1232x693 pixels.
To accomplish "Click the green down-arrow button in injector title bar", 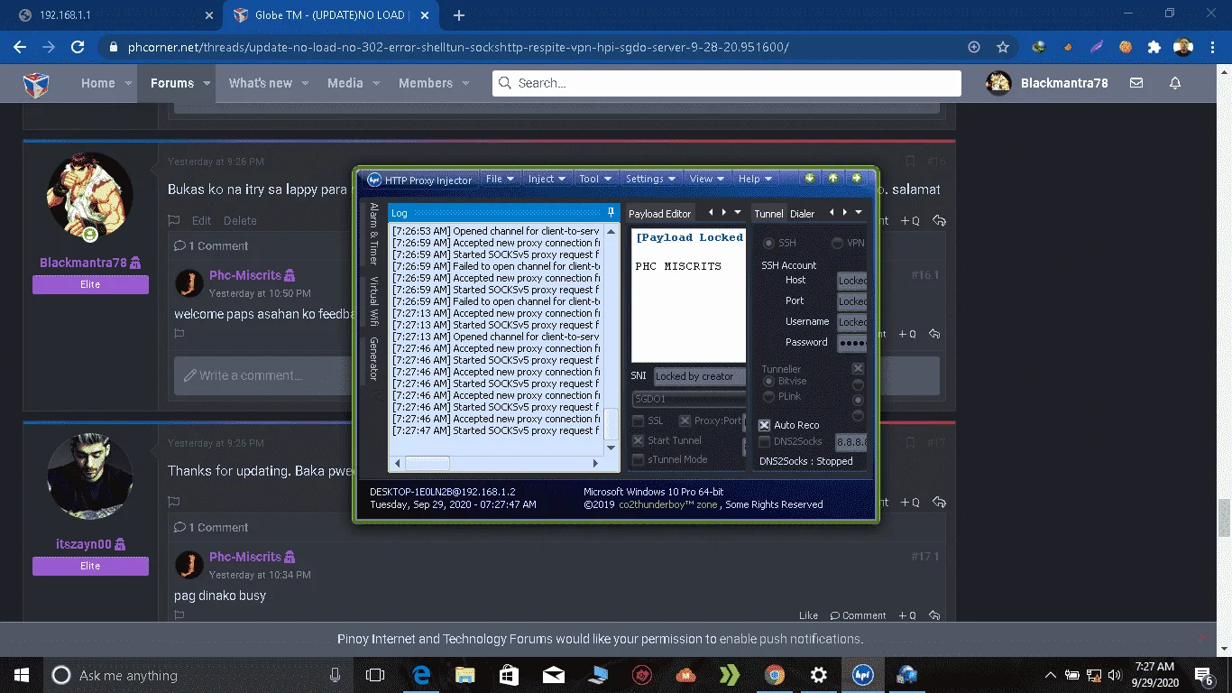I will (x=810, y=179).
